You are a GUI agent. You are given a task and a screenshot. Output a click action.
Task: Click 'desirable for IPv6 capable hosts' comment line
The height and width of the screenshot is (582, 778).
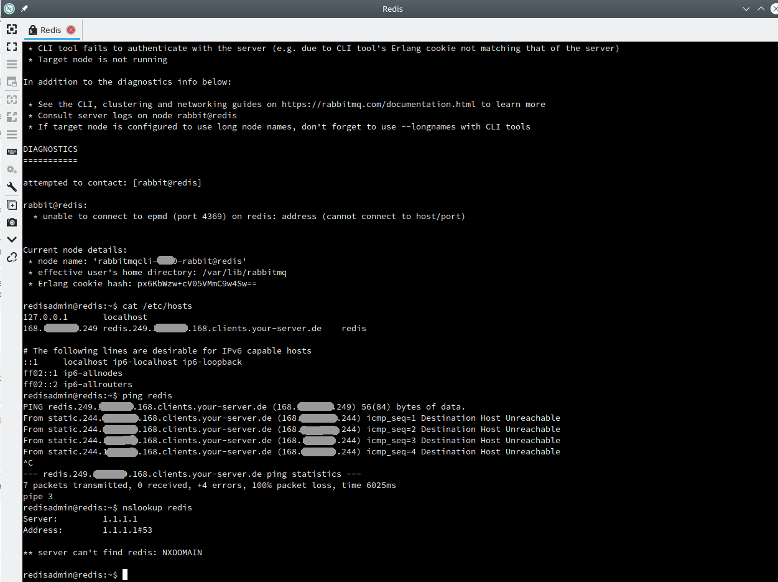167,351
